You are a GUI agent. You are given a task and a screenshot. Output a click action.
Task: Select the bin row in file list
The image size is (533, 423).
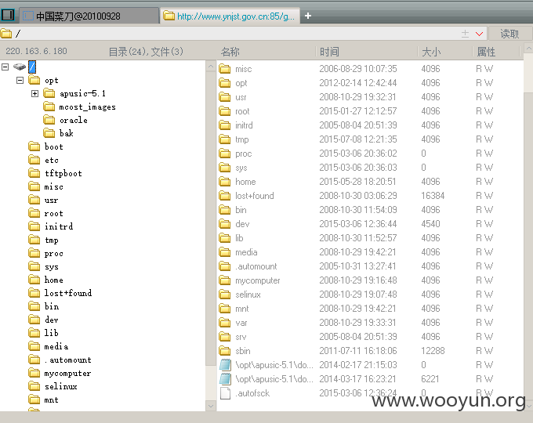coord(370,210)
